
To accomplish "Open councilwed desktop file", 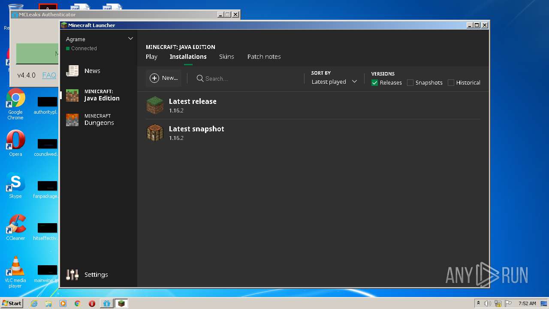I will point(45,147).
